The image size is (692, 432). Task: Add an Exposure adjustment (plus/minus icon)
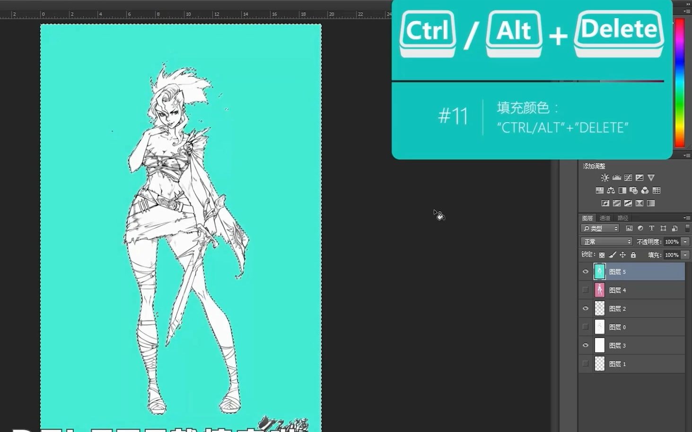tap(639, 178)
